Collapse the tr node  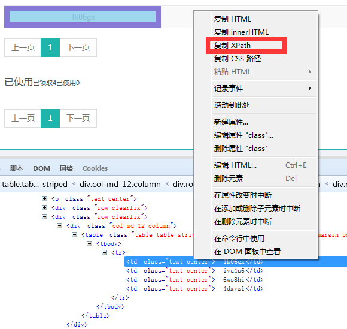coord(104,252)
